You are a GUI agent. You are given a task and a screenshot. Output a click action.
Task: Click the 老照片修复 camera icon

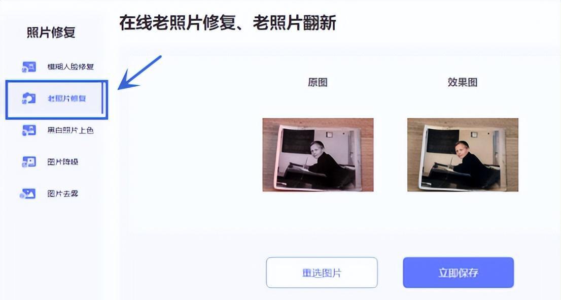[29, 98]
